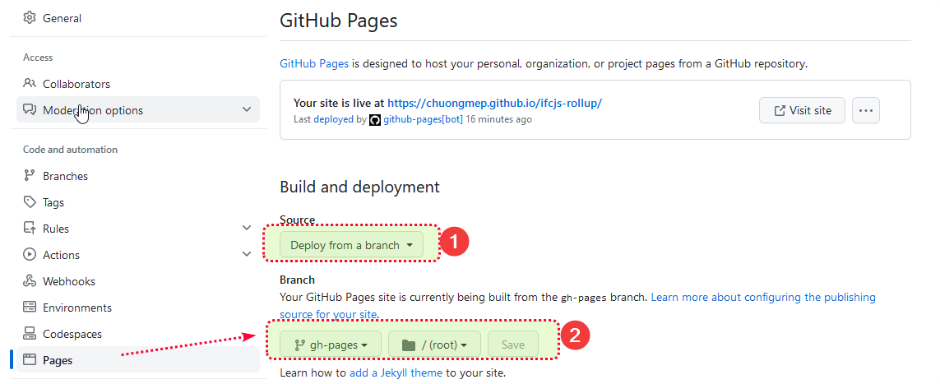940x384 pixels.
Task: Click the Tags label icon
Action: 30,202
